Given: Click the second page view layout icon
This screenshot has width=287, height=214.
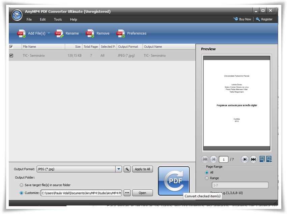Looking at the screenshot, I should pyautogui.click(x=269, y=159).
